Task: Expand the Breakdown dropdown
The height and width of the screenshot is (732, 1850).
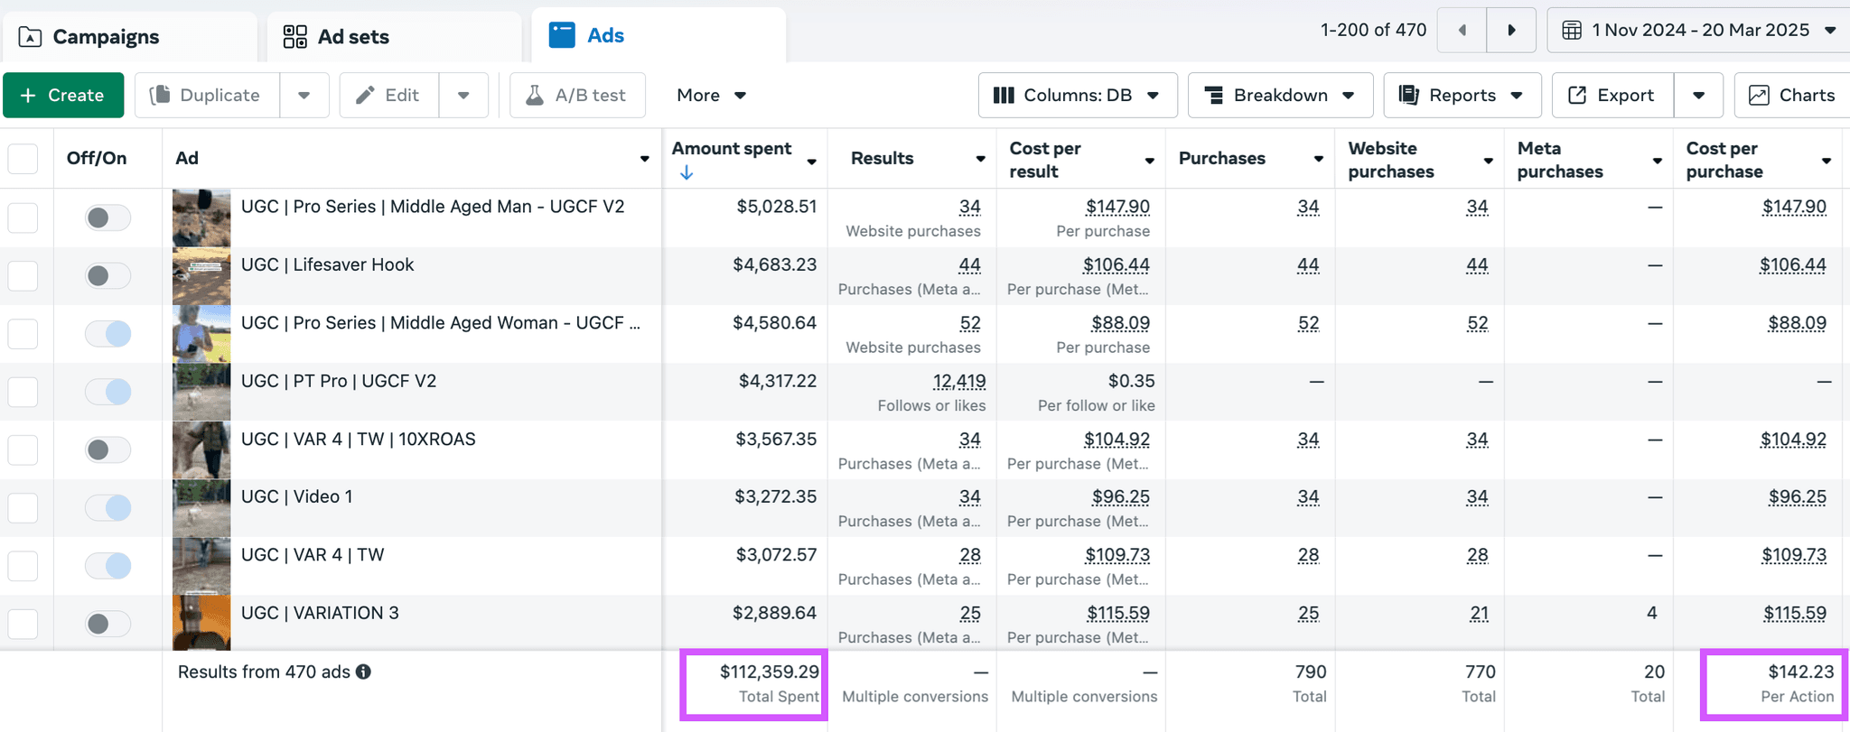Action: [1280, 96]
